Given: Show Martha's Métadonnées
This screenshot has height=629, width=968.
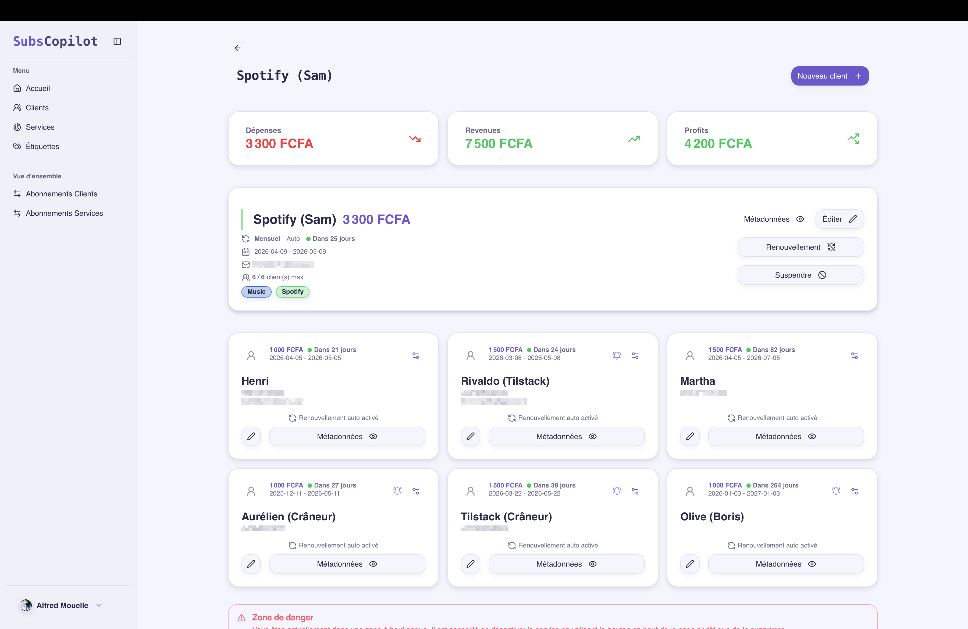Looking at the screenshot, I should pos(785,437).
